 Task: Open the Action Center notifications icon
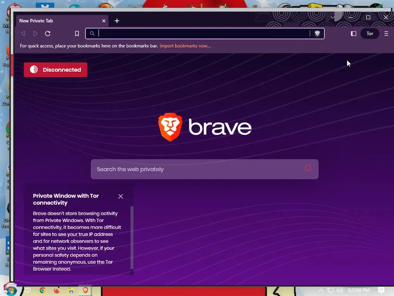point(381,290)
